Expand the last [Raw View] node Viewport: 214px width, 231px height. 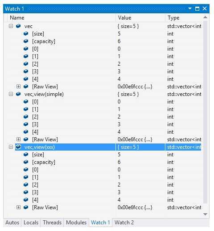click(x=18, y=207)
